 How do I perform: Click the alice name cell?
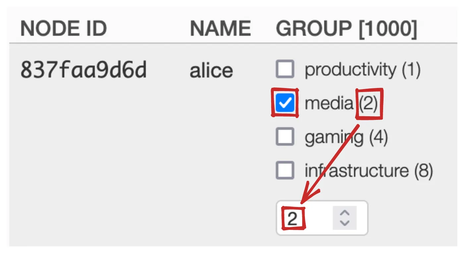click(211, 71)
